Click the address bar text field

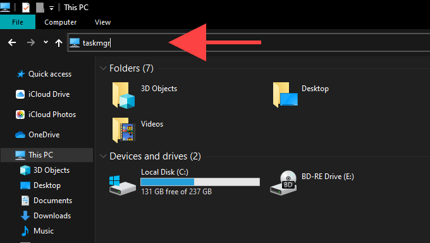pos(249,42)
